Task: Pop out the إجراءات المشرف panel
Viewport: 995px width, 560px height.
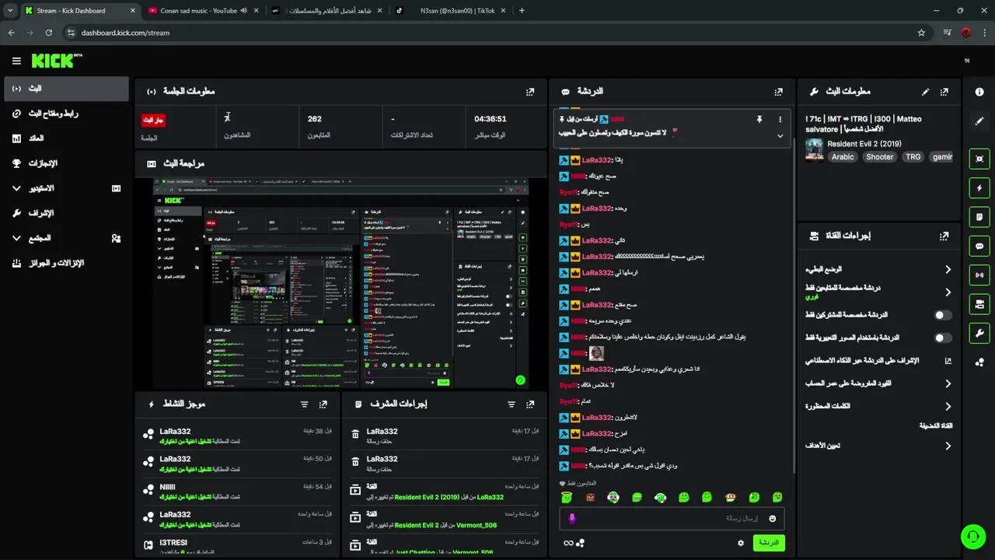Action: coord(530,404)
